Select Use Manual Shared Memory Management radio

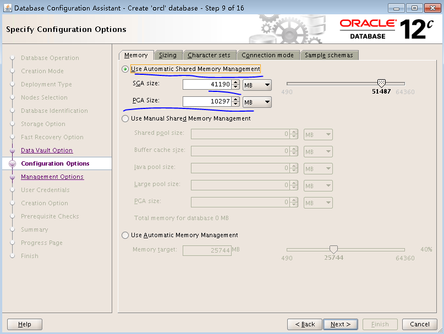tap(125, 119)
